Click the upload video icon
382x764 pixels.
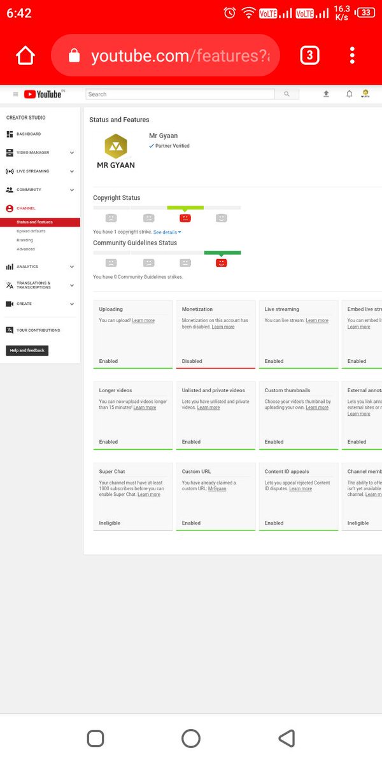(326, 94)
